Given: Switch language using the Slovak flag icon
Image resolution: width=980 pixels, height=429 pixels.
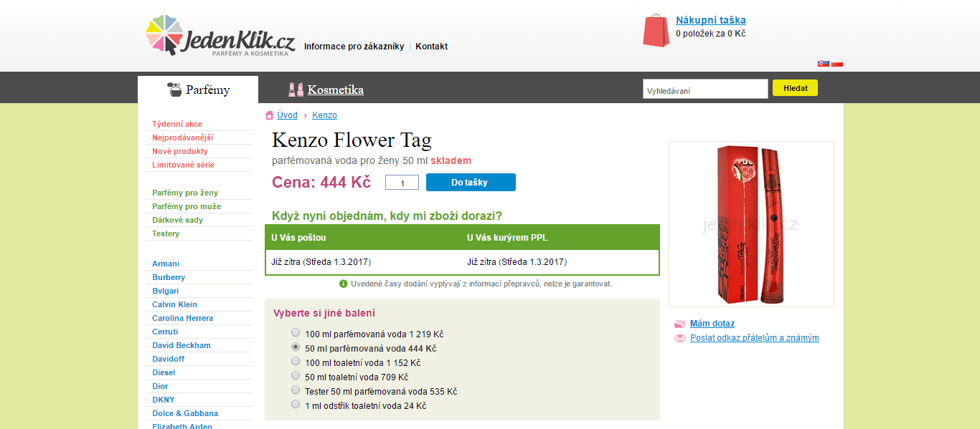Looking at the screenshot, I should (x=823, y=63).
